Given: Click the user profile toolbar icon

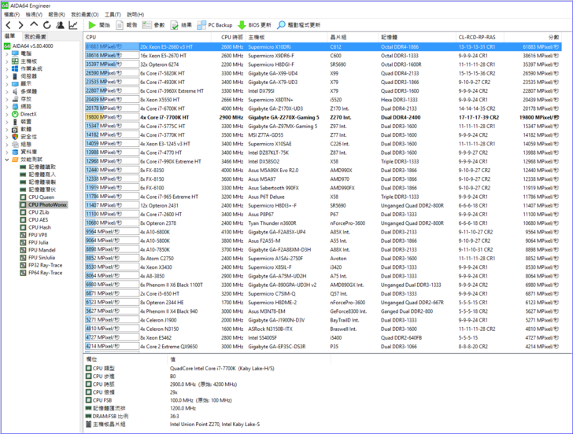Looking at the screenshot, I should [60, 25].
